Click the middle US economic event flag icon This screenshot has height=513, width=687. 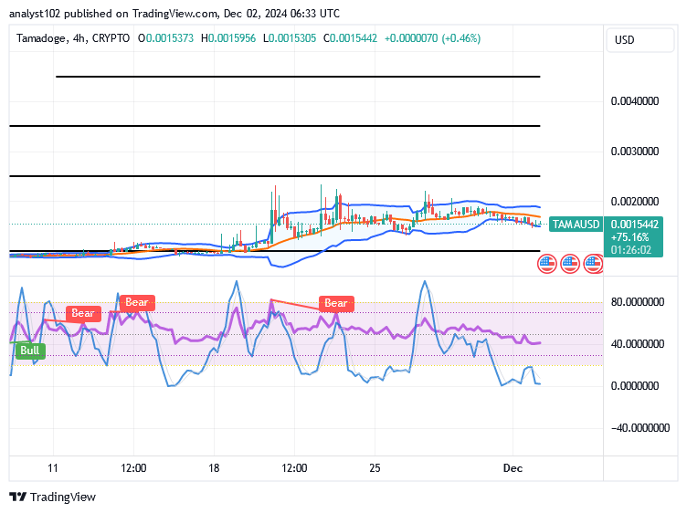569,264
